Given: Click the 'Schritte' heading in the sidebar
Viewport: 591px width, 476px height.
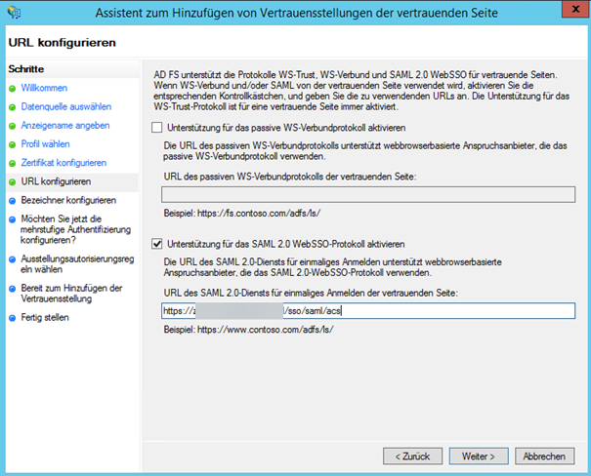Looking at the screenshot, I should [26, 69].
